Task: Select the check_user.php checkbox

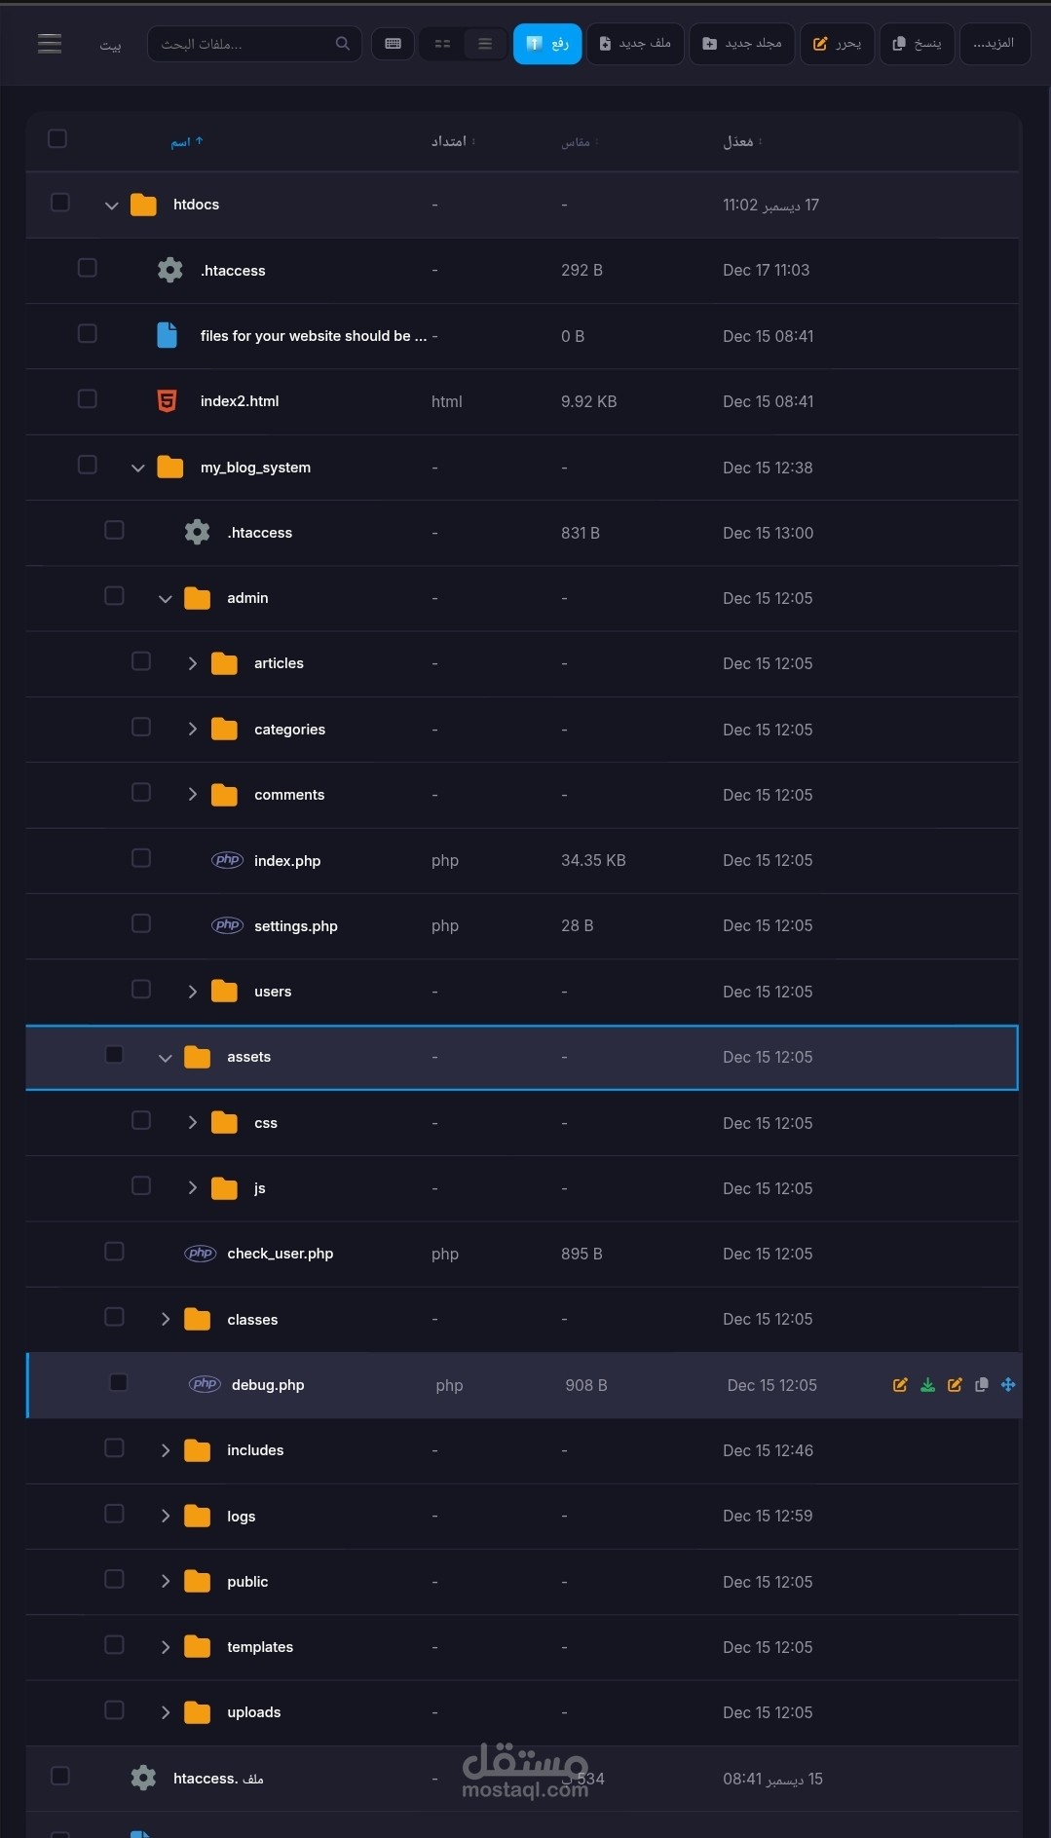Action: coord(114,1252)
